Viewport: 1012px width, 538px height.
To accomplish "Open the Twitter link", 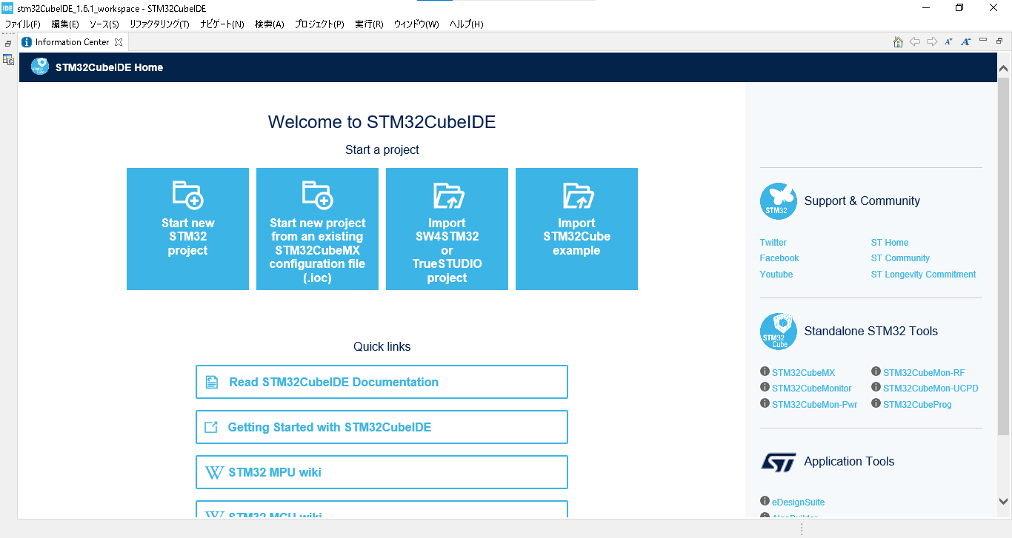I will pyautogui.click(x=773, y=243).
